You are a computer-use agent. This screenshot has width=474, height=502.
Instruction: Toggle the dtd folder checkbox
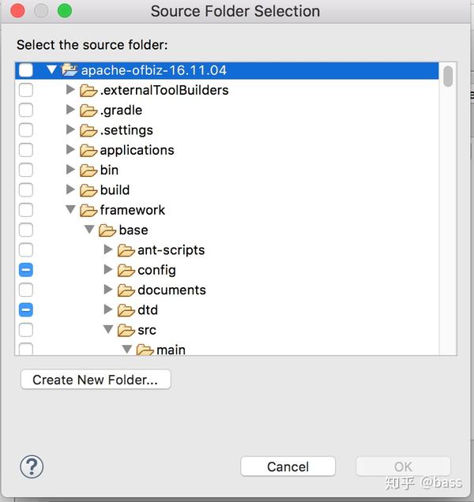coord(26,310)
